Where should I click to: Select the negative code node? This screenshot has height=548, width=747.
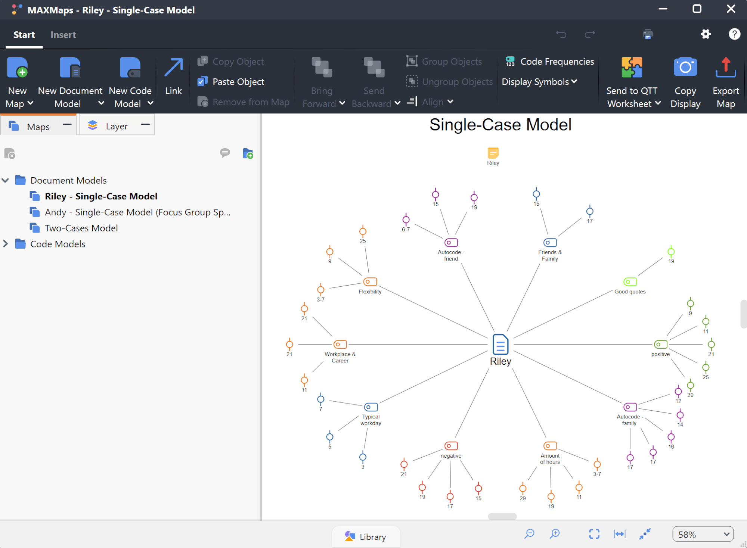451,446
